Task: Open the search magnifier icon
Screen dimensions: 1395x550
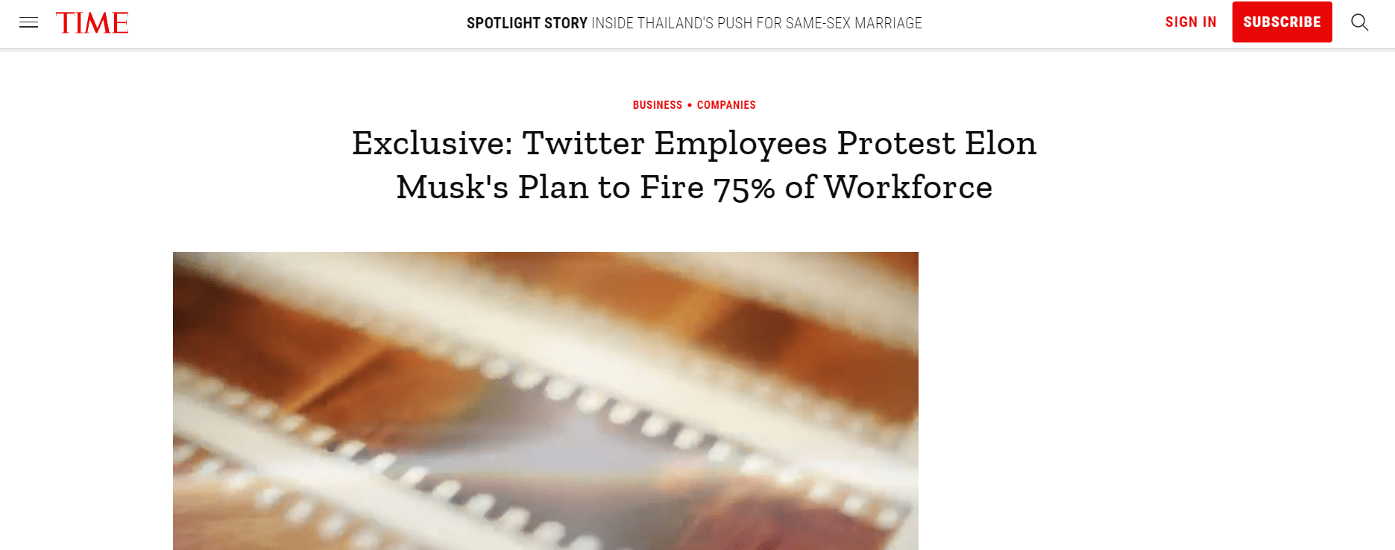Action: [1359, 22]
